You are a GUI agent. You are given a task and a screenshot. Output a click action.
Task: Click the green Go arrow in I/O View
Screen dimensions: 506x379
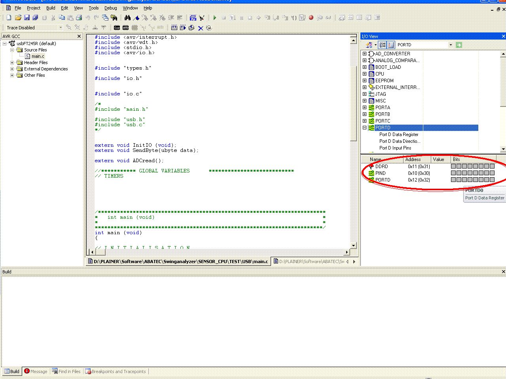pyautogui.click(x=459, y=45)
